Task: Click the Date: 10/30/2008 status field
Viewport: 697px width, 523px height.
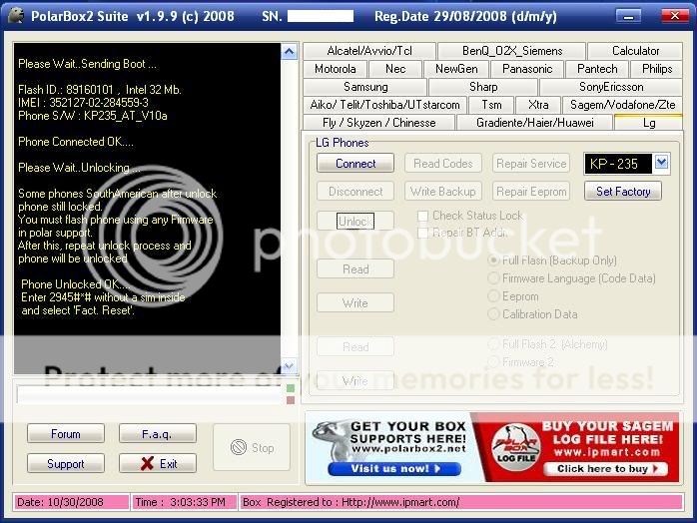Action: [x=71, y=502]
